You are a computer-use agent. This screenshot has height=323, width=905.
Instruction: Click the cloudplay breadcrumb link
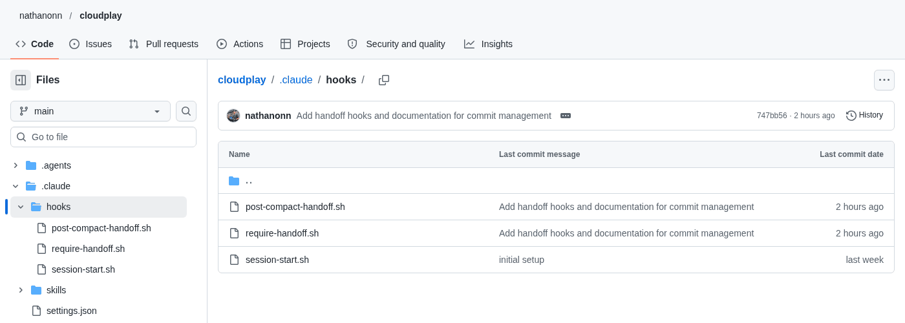click(x=242, y=80)
